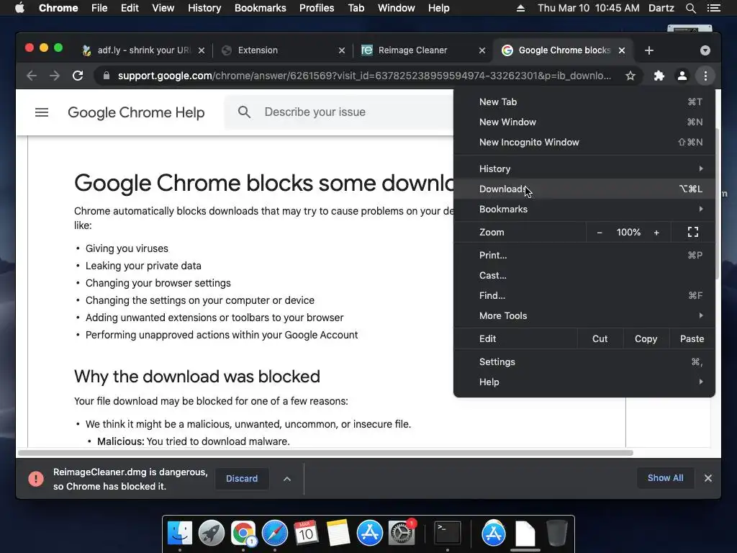
Task: Open a new tab with plus button
Action: coord(649,50)
